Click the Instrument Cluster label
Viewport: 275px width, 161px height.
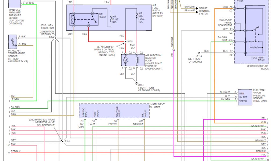(x=157, y=106)
